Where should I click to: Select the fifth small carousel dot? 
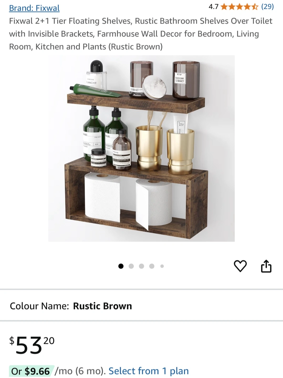[x=162, y=266]
